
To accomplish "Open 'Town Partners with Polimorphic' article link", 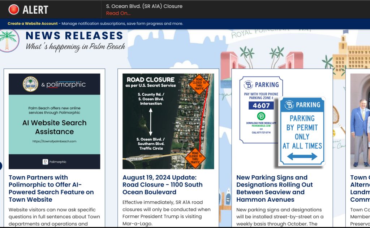I will (51, 188).
